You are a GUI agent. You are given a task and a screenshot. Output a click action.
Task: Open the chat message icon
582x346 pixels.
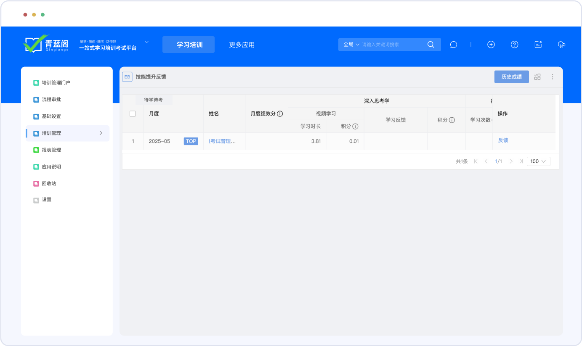tap(453, 45)
